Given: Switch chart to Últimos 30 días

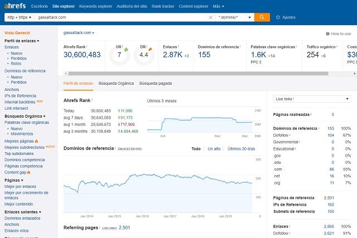Looking at the screenshot, I should coord(241,149).
